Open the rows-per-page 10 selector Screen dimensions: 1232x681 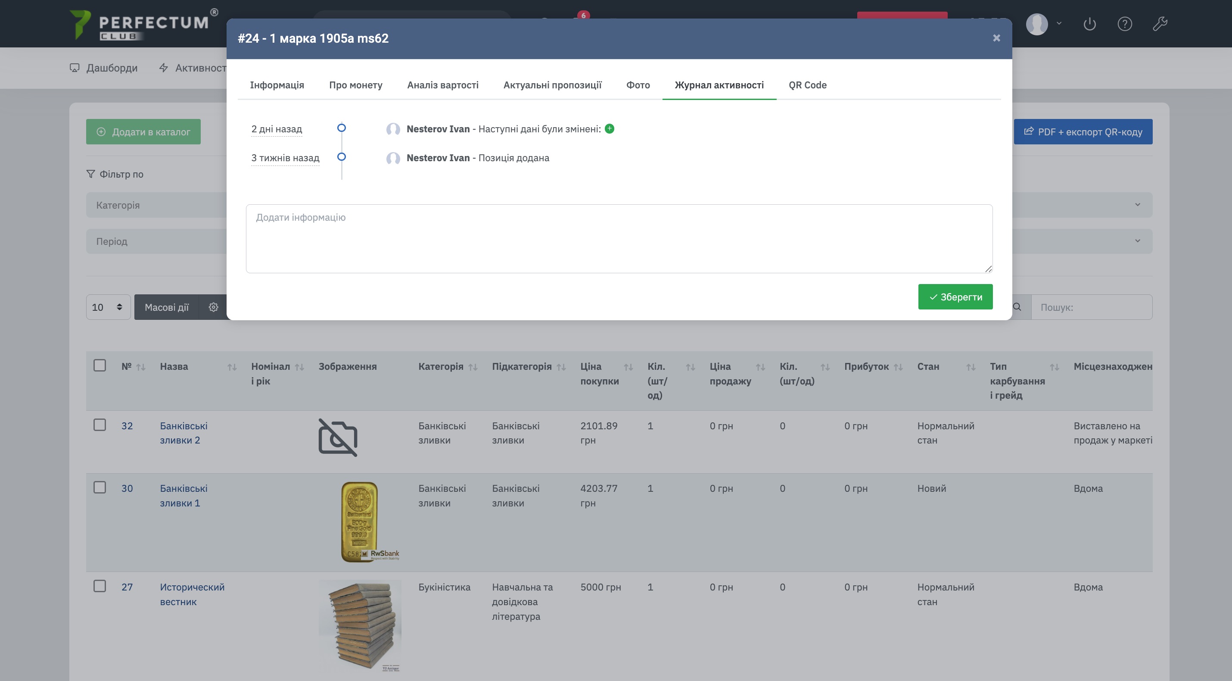click(108, 307)
